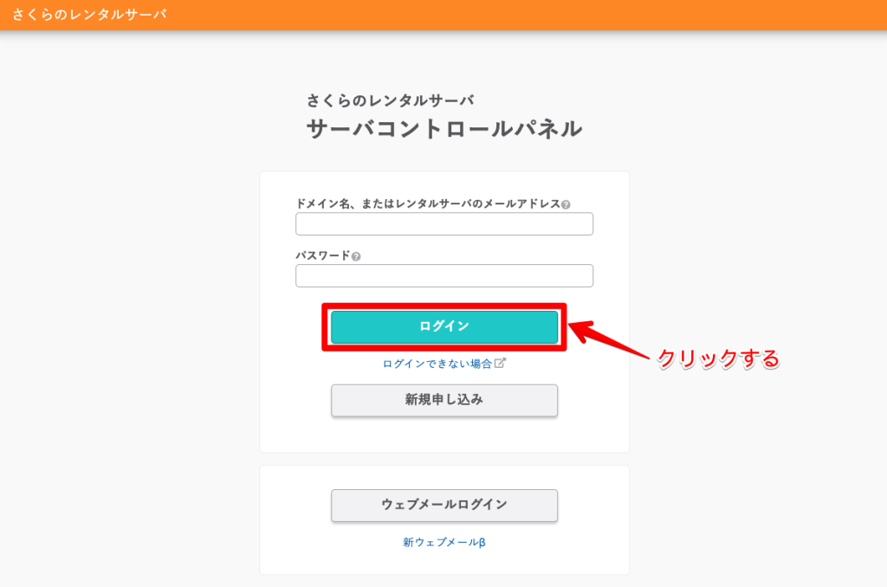
Task: Click the help icon next to パスワード label
Action: (x=356, y=256)
